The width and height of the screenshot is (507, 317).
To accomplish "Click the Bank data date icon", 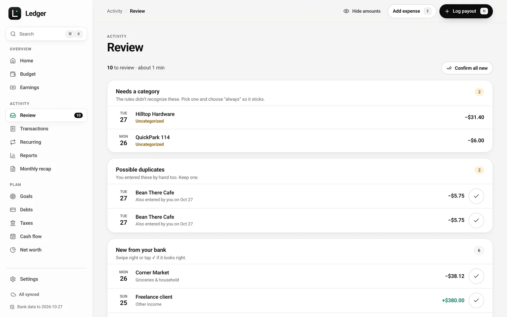I will pos(12,307).
